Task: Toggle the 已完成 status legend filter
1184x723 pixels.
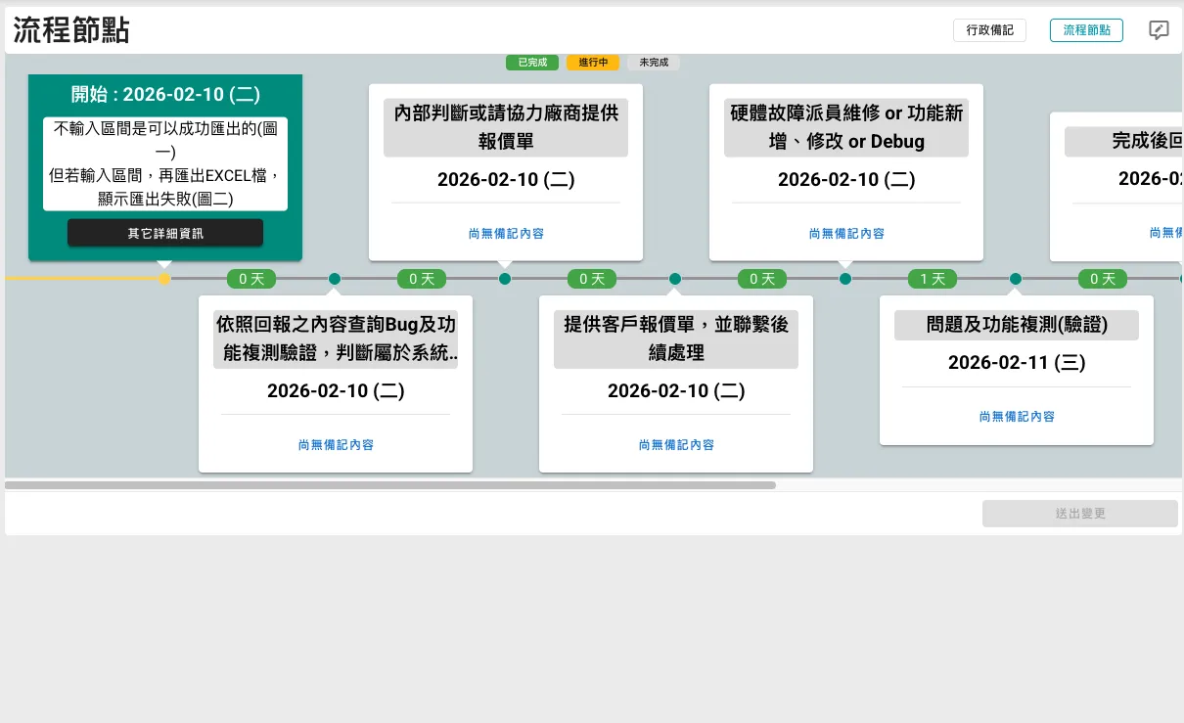Action: click(x=531, y=63)
